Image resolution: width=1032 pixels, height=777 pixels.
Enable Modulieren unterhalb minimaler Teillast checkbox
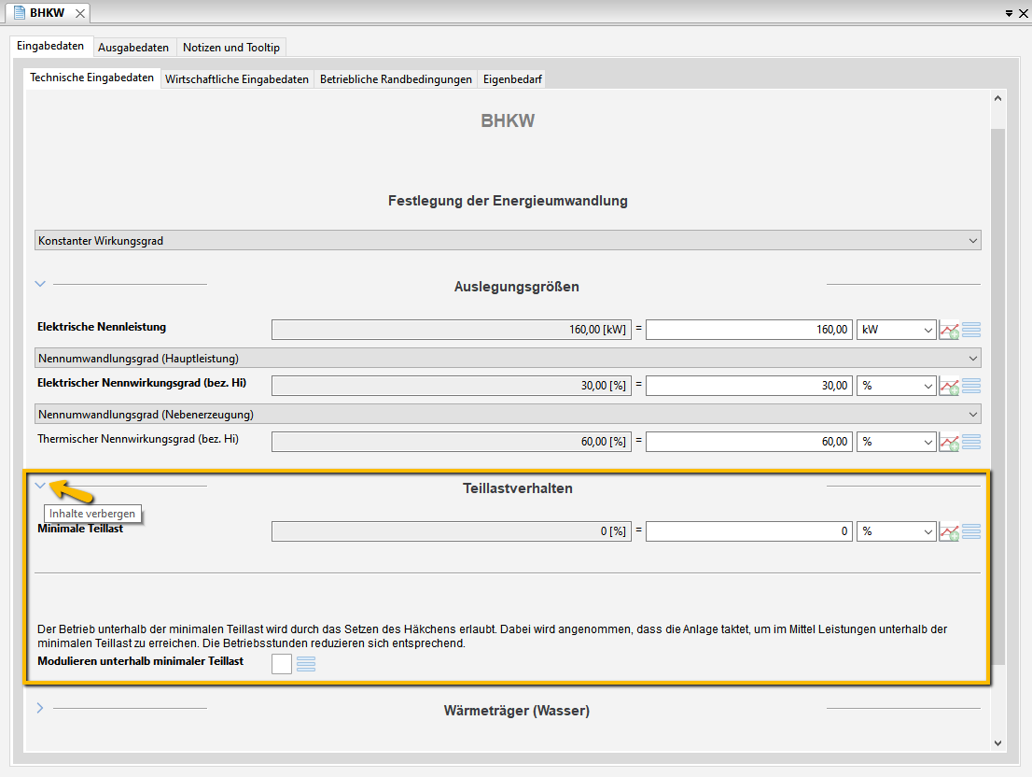(281, 664)
